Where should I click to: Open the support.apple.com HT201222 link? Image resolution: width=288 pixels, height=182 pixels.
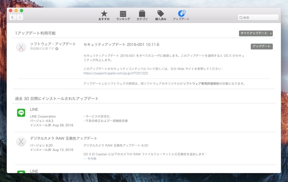(116, 73)
